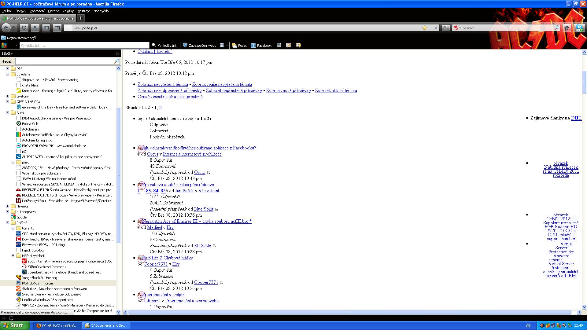Click the notepad toolbar icon
Viewport: 587px width, 330px height.
coord(288,45)
